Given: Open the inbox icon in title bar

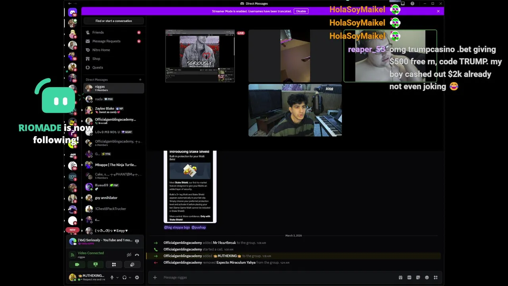Looking at the screenshot, I should point(403,4).
